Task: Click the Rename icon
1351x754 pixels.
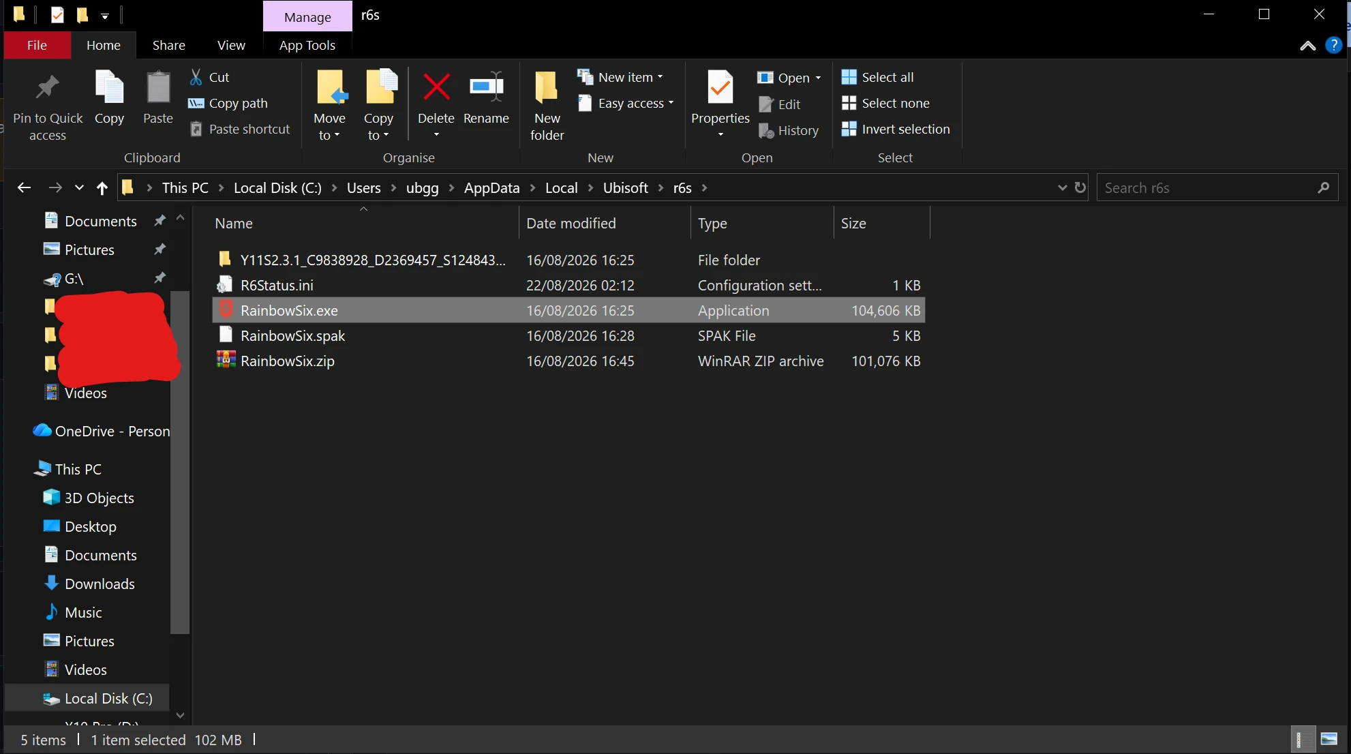Action: pos(486,87)
